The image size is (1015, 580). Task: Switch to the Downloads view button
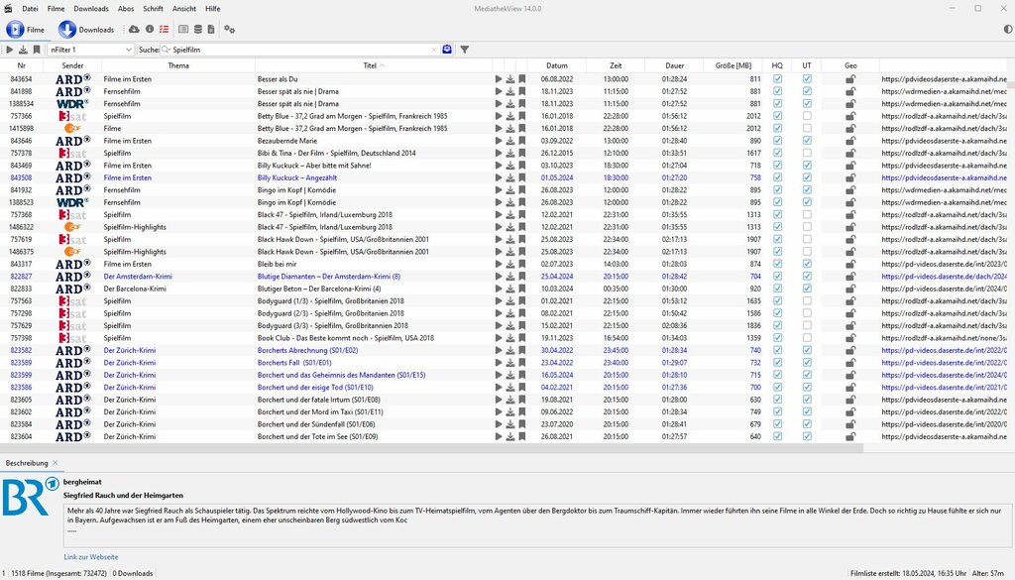(86, 29)
